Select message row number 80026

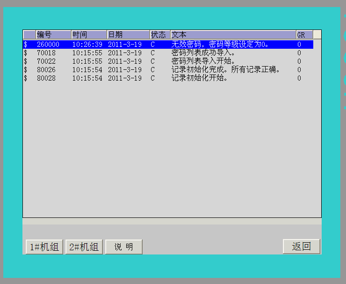[168, 70]
